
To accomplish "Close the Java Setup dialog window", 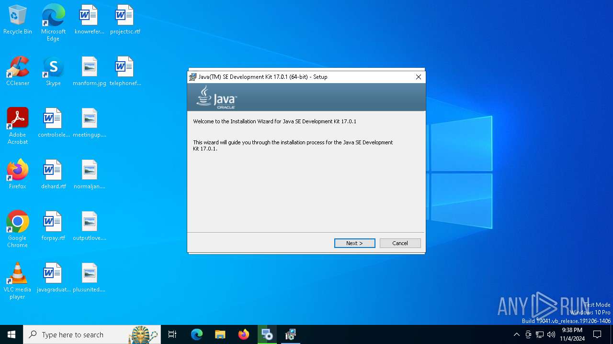I will [419, 77].
